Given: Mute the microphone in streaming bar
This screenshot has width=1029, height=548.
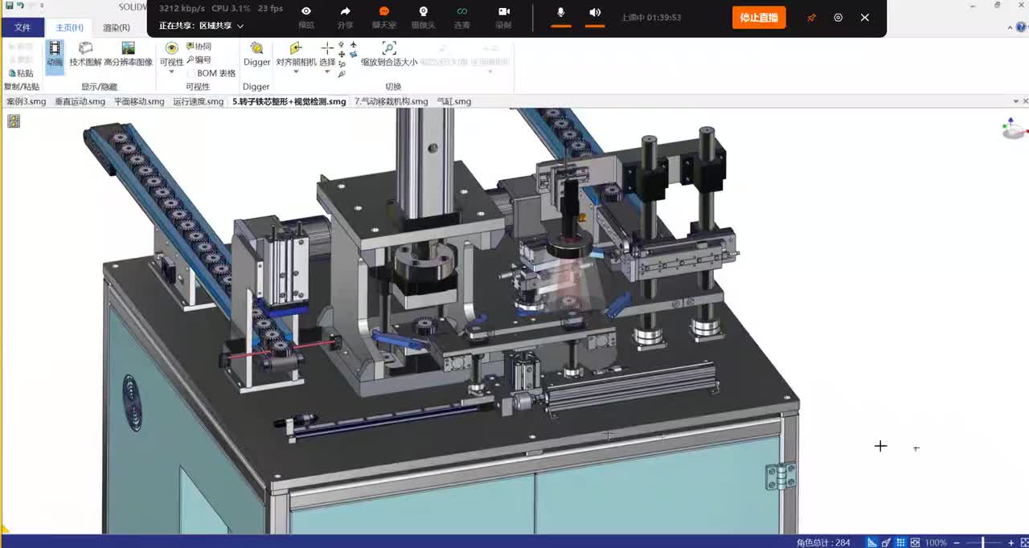Looking at the screenshot, I should [561, 13].
